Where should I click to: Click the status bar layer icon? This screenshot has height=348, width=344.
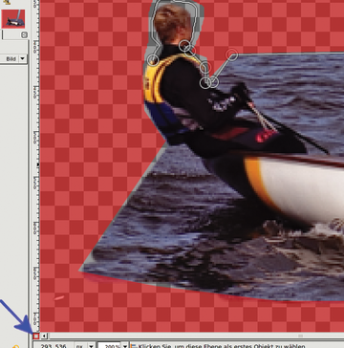tap(134, 346)
